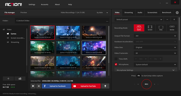181x96 pixels.
Task: Expand the Microphone Settings section
Action: pyautogui.click(x=146, y=70)
